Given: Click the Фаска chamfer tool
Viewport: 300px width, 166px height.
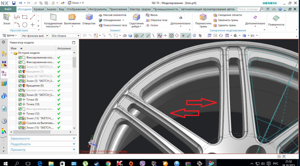Looking at the screenshot, I should tap(151, 15).
